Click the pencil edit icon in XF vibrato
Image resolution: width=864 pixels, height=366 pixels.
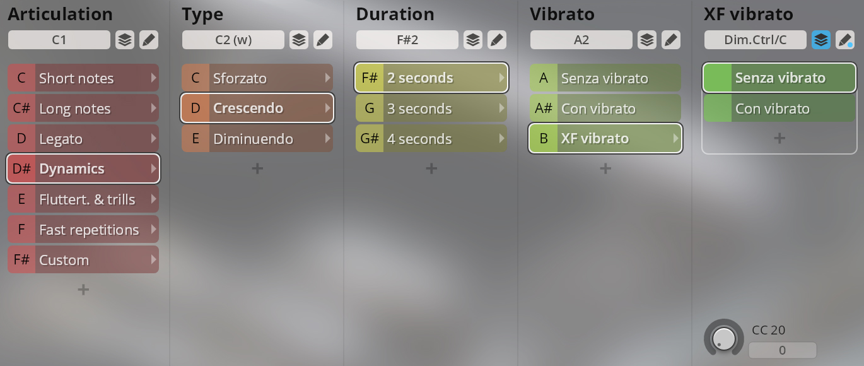point(845,40)
